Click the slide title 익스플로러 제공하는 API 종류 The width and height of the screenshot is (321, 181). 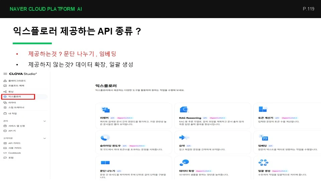pyautogui.click(x=77, y=31)
